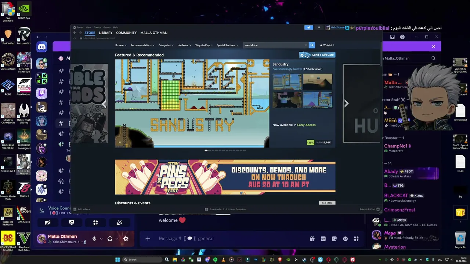Turn on camera in Discord voice panel

tap(48, 223)
